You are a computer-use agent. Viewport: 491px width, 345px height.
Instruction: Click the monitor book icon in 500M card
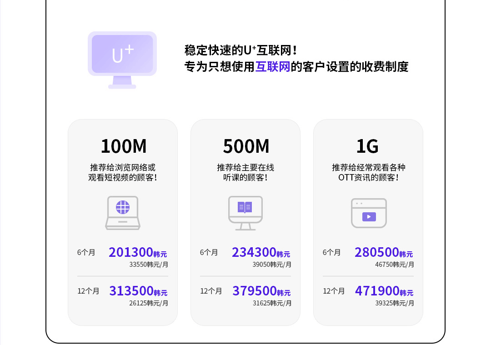click(x=245, y=213)
